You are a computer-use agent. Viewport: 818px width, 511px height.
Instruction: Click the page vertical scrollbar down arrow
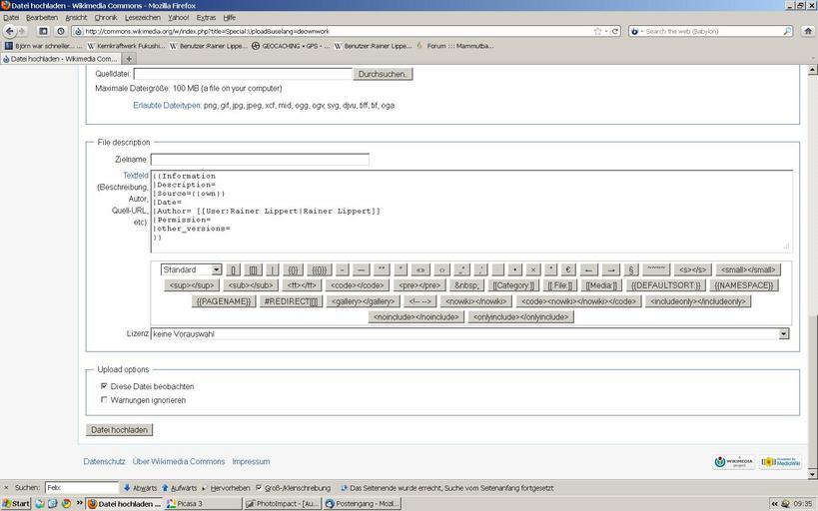click(812, 474)
